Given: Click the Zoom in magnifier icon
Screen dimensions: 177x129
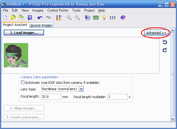Looking at the screenshot, I should pos(69,18).
